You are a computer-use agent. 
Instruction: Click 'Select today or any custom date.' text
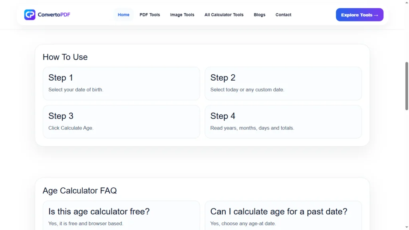coord(247,90)
